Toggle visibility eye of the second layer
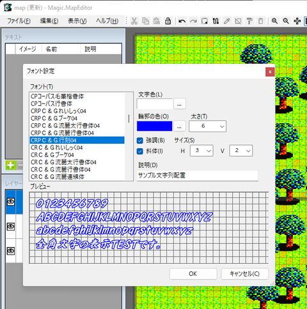Image resolution: width=307 pixels, height=309 pixels. (11, 227)
